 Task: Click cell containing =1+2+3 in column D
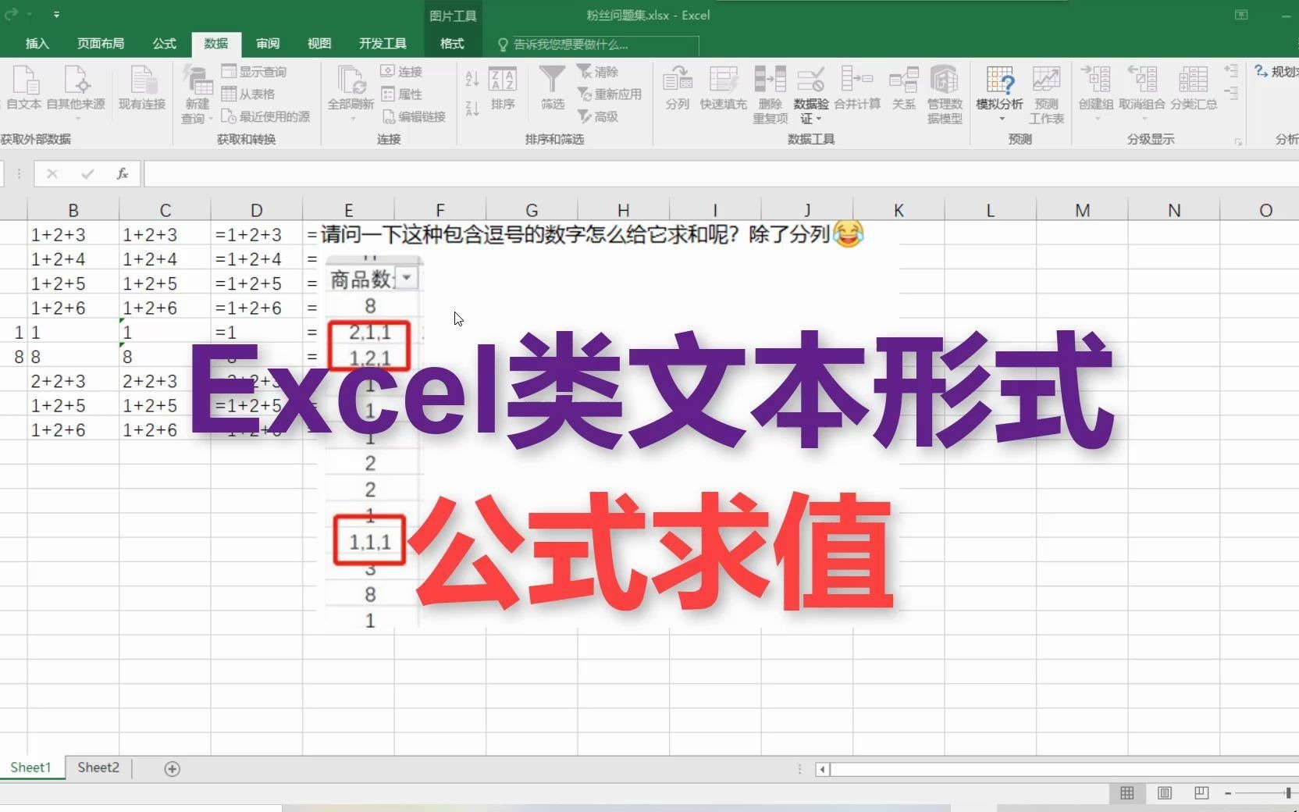[x=256, y=234]
